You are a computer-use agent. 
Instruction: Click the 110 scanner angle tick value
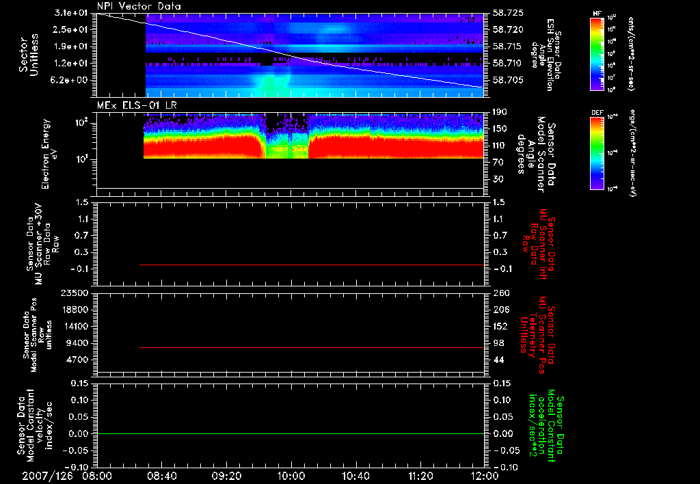point(500,146)
